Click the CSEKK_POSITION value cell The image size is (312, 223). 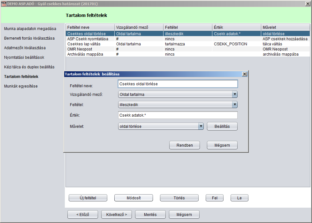tap(237, 44)
